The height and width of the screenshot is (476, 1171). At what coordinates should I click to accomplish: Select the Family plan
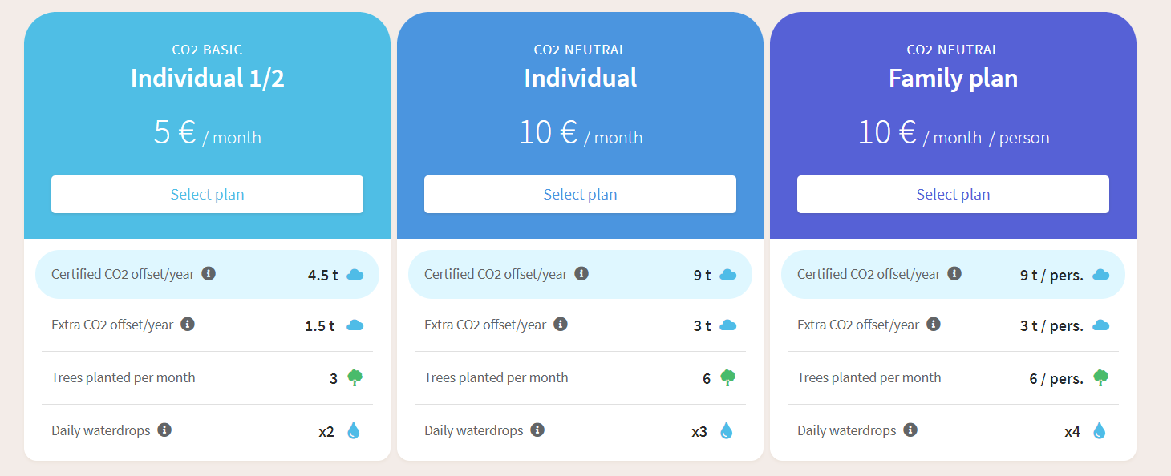coord(953,195)
